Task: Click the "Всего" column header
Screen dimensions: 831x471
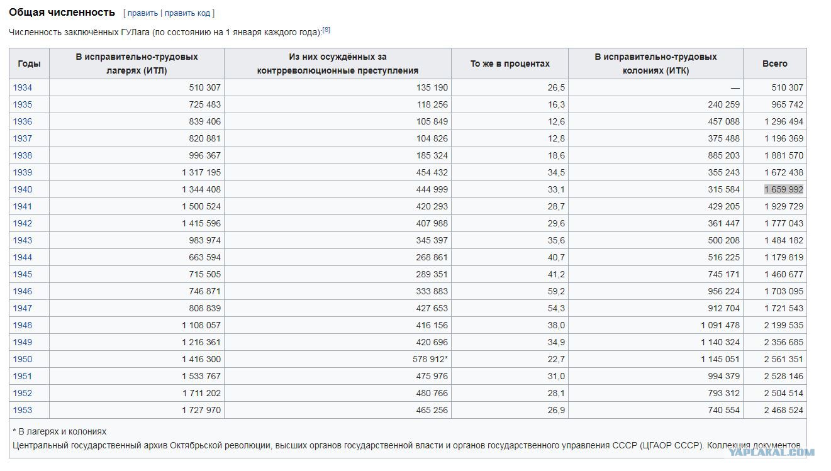Action: pos(774,64)
